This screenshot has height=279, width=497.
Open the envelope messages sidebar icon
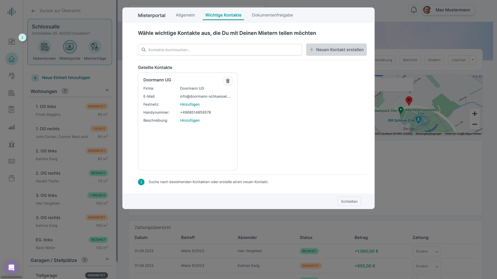tap(12, 161)
